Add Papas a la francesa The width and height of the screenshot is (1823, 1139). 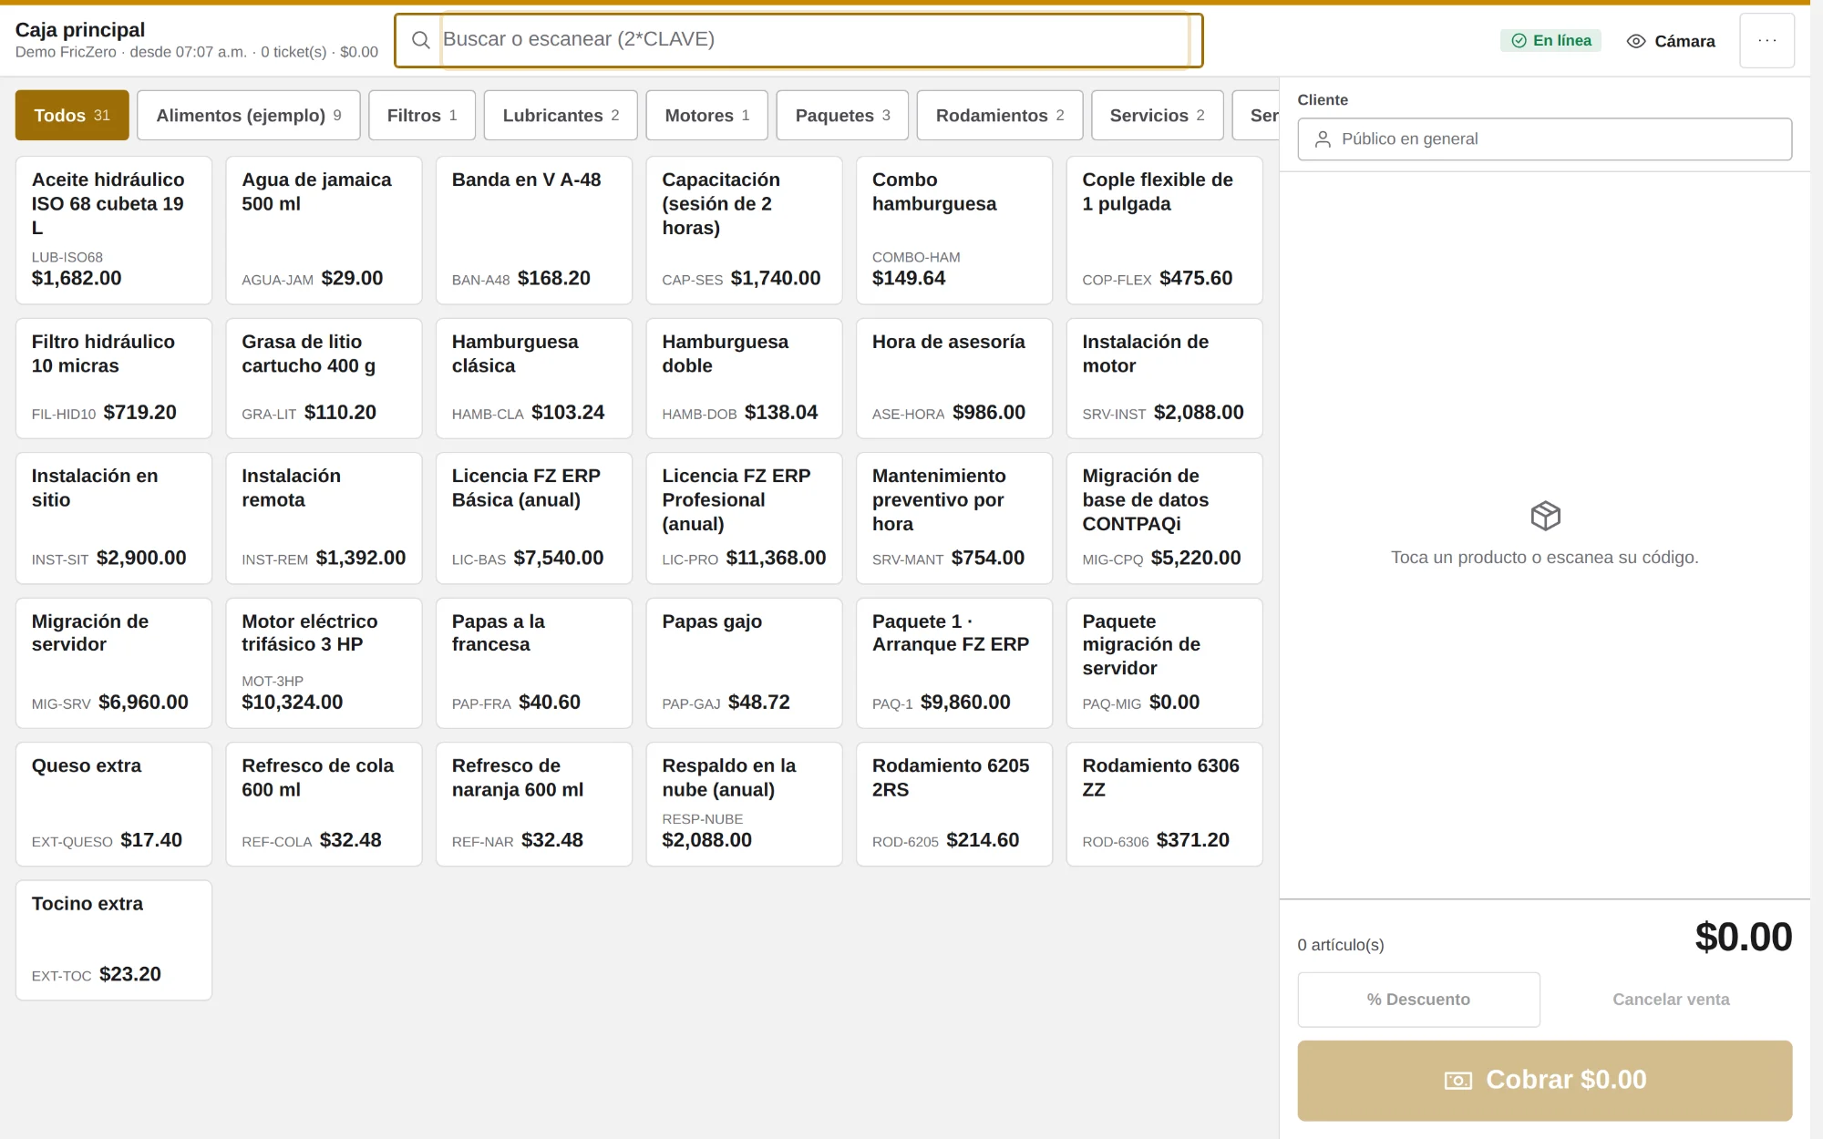[534, 662]
